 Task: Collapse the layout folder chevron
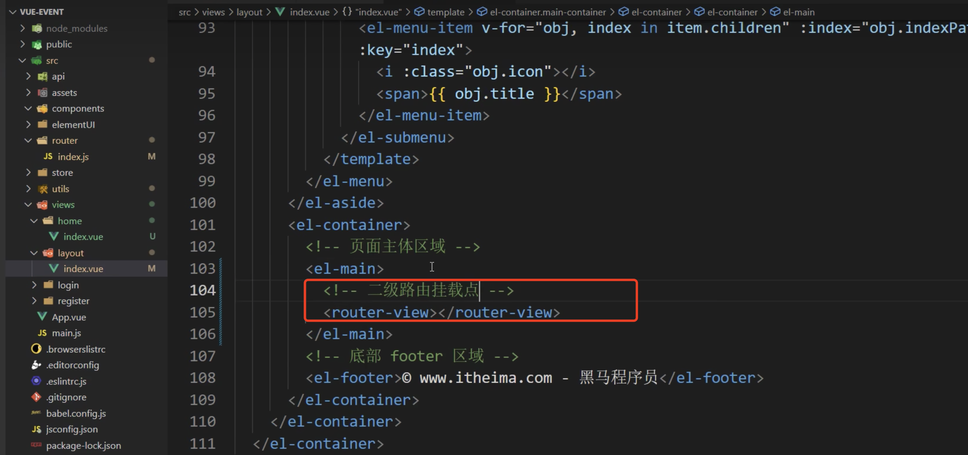click(34, 253)
